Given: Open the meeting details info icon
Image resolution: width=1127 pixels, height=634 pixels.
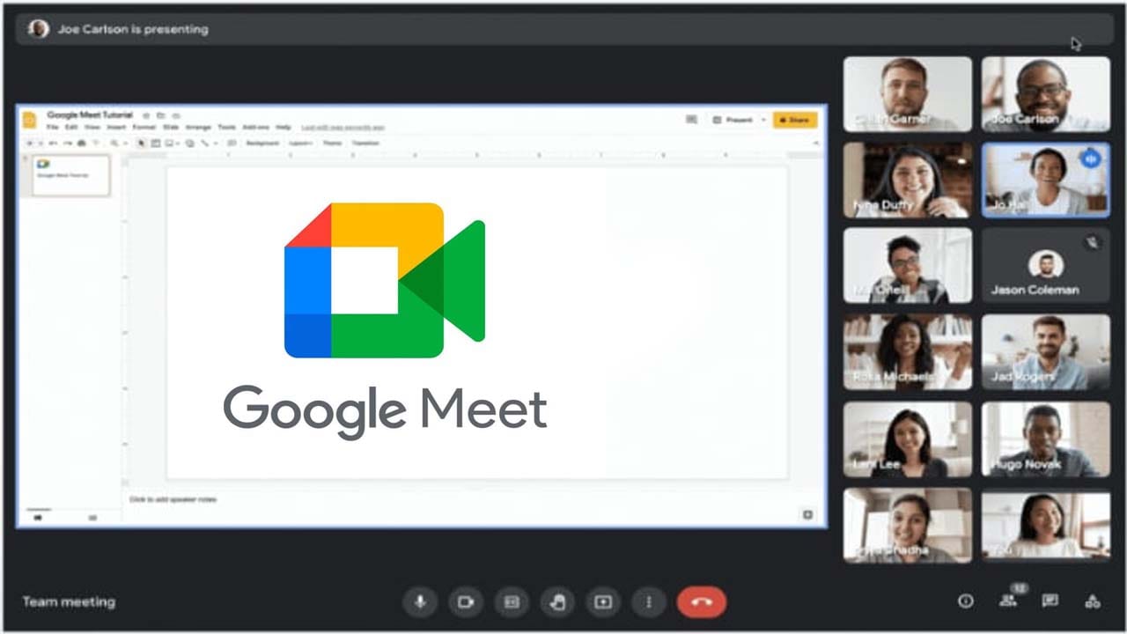Looking at the screenshot, I should (966, 601).
